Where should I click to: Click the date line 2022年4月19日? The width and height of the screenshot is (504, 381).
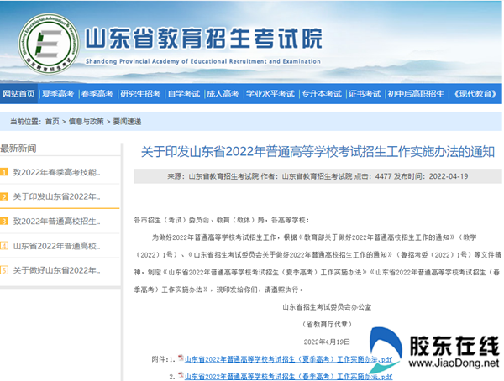coord(327,342)
